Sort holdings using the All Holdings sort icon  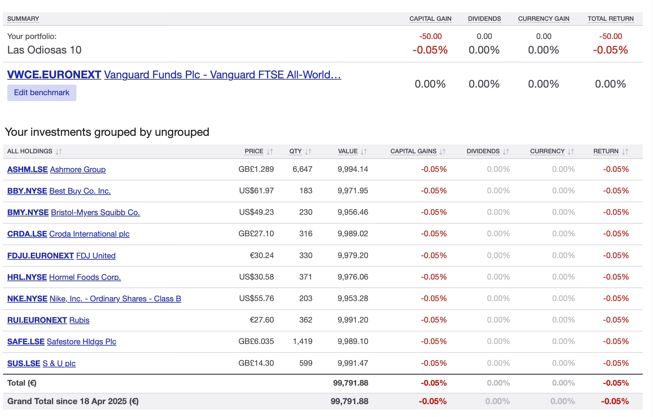(59, 152)
